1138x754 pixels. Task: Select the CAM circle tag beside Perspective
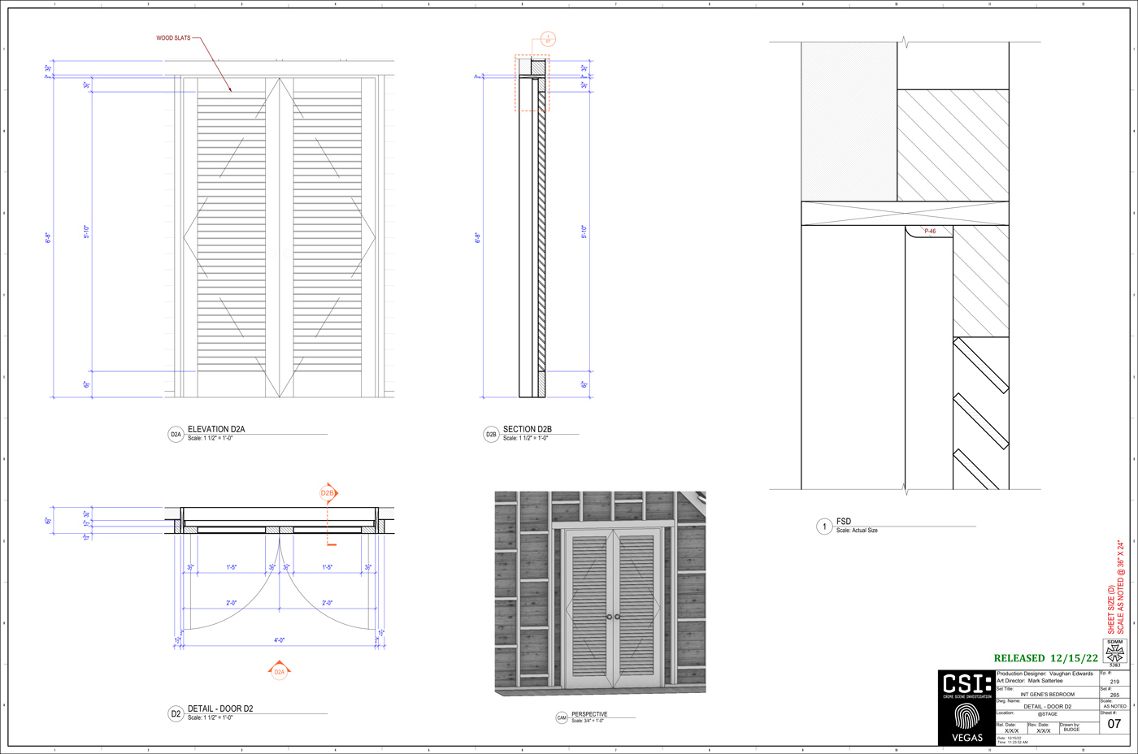[562, 717]
